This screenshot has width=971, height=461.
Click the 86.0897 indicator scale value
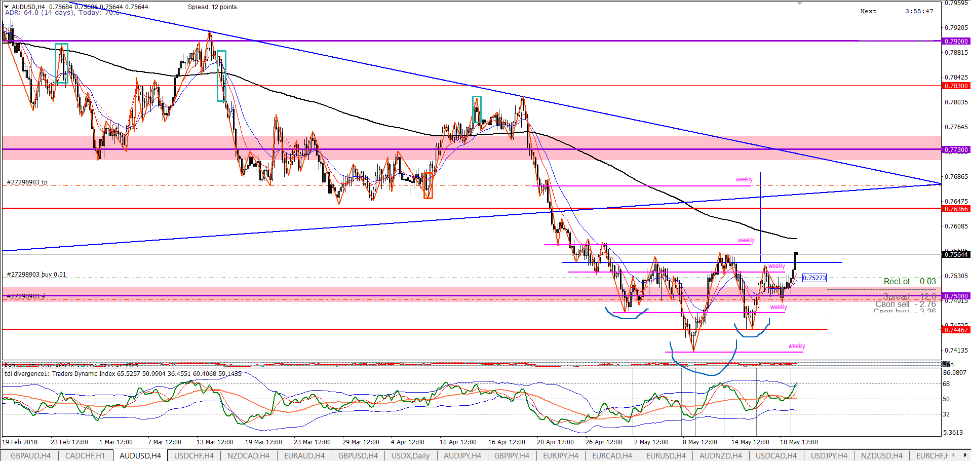(954, 372)
